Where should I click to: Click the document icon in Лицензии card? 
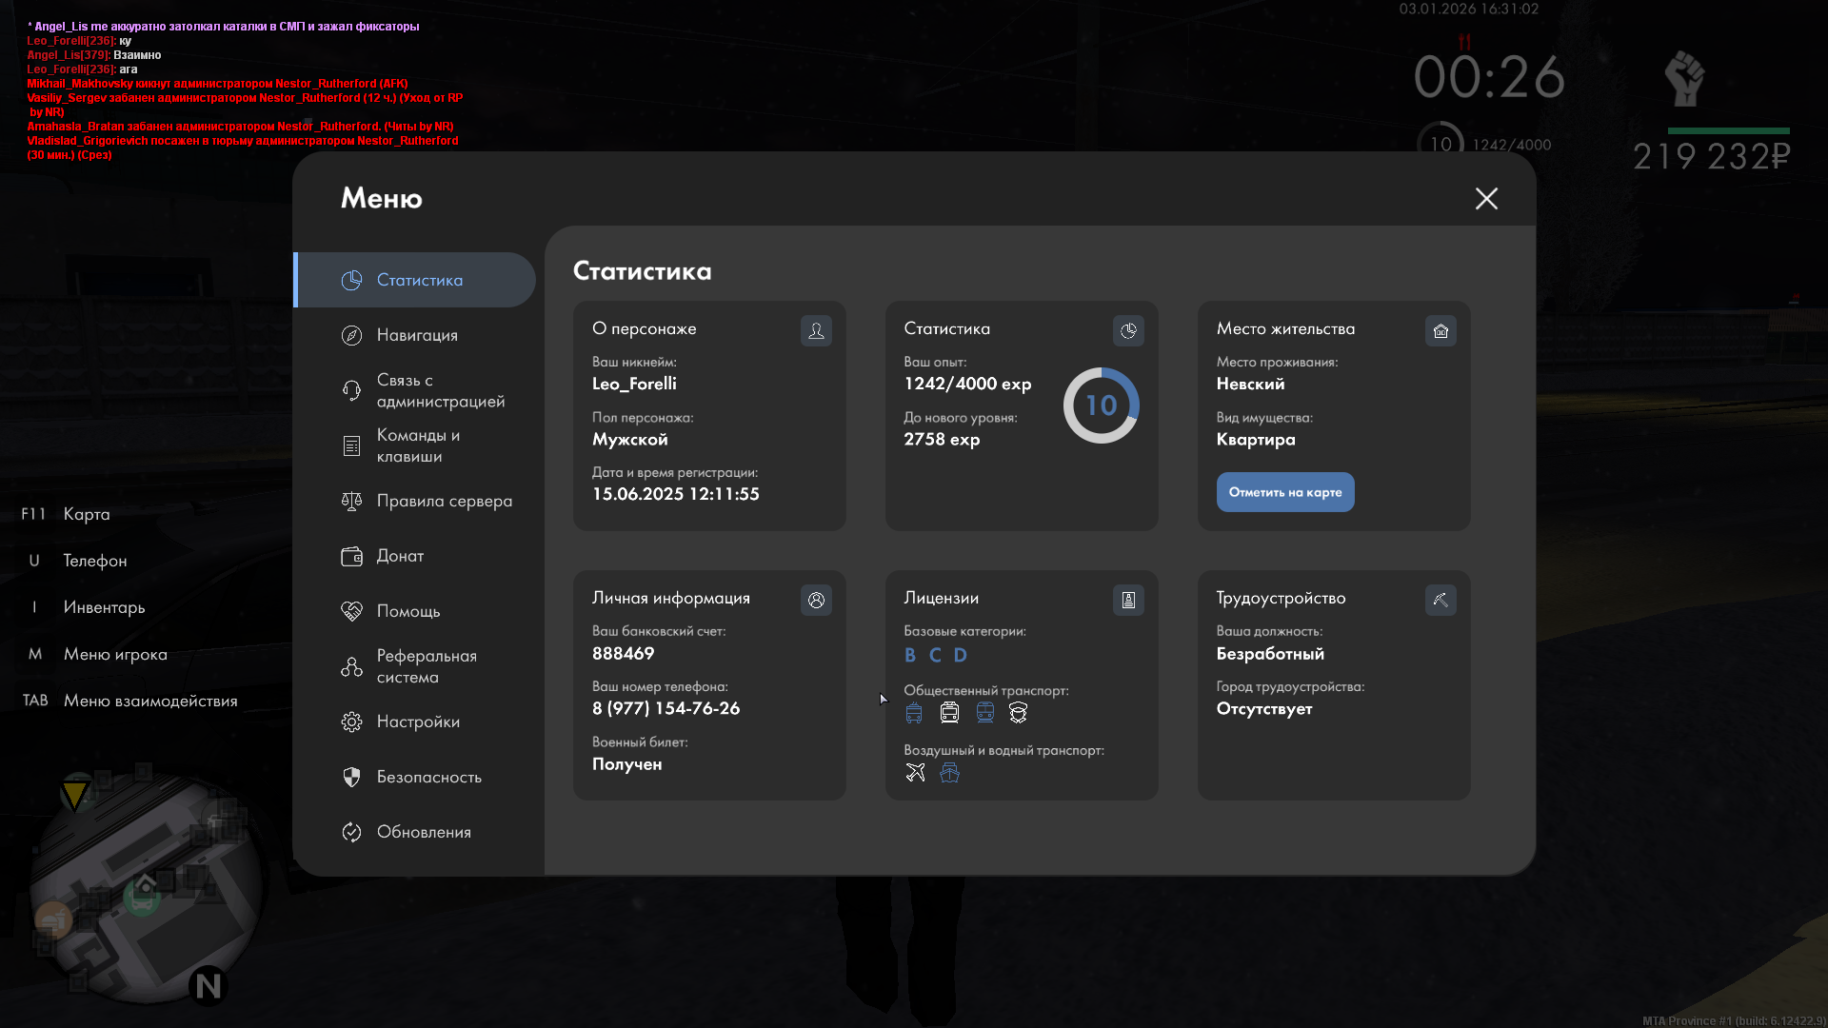pyautogui.click(x=1128, y=600)
